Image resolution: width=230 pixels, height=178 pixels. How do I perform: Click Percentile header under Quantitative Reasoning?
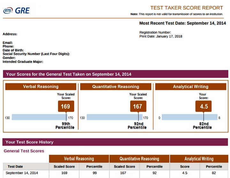(155, 166)
